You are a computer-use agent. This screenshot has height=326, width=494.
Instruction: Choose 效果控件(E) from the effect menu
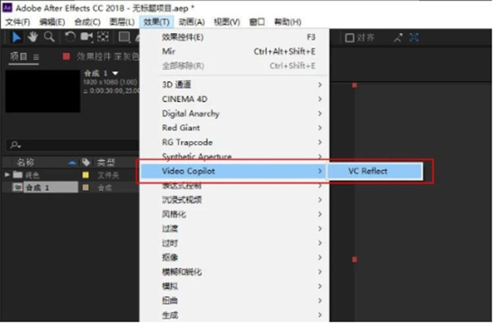tap(235, 37)
